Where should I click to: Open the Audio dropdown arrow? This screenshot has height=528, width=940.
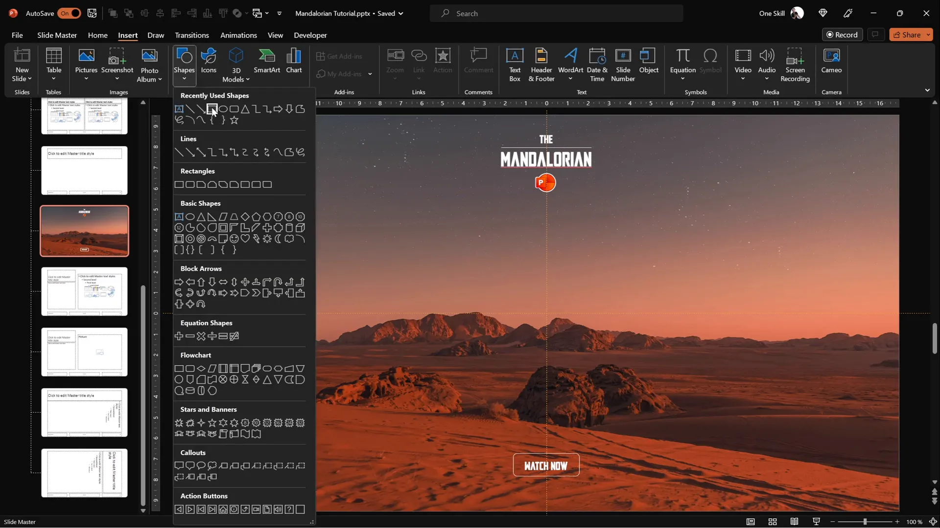[x=767, y=79]
